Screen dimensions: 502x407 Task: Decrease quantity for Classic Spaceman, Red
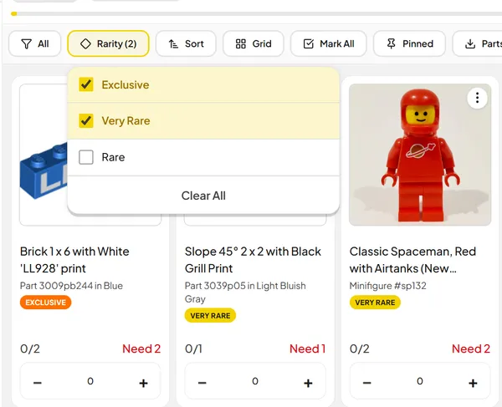[367, 383]
